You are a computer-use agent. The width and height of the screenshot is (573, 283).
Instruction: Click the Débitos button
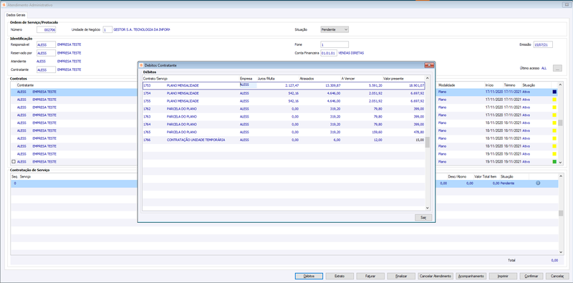(309, 276)
